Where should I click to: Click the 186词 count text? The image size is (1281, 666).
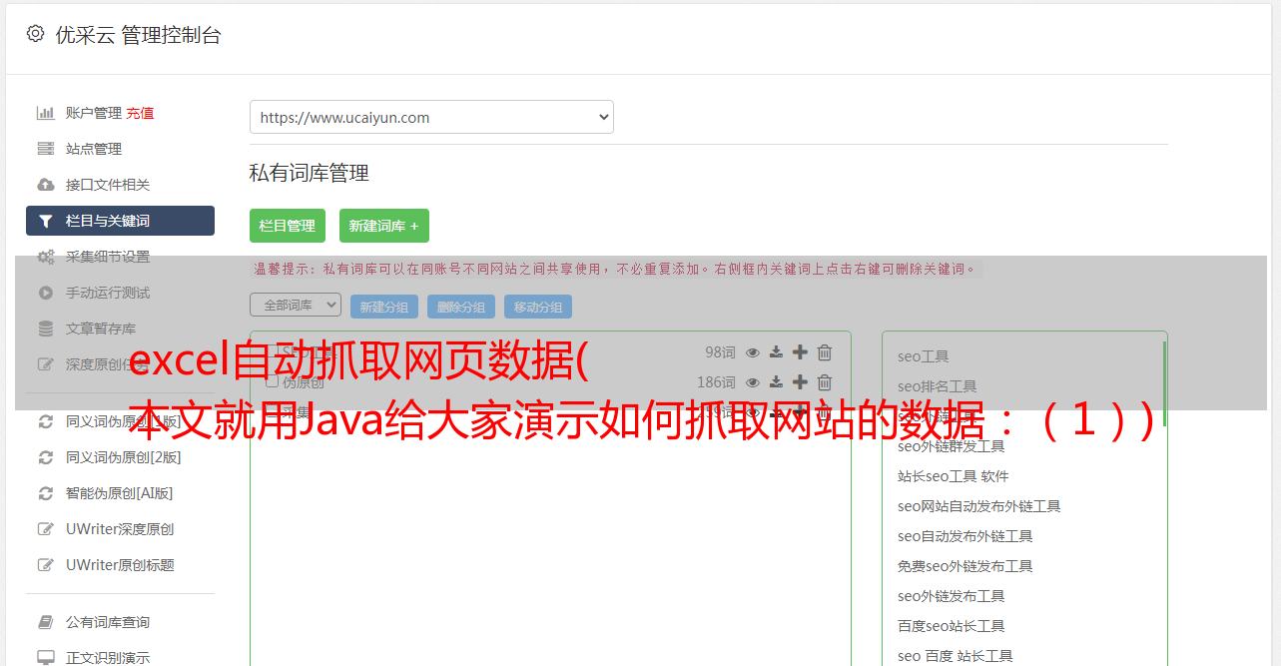[x=716, y=382]
